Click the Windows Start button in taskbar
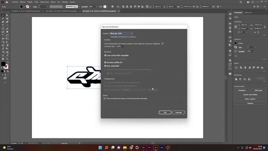This screenshot has height=151, width=268. point(100,148)
